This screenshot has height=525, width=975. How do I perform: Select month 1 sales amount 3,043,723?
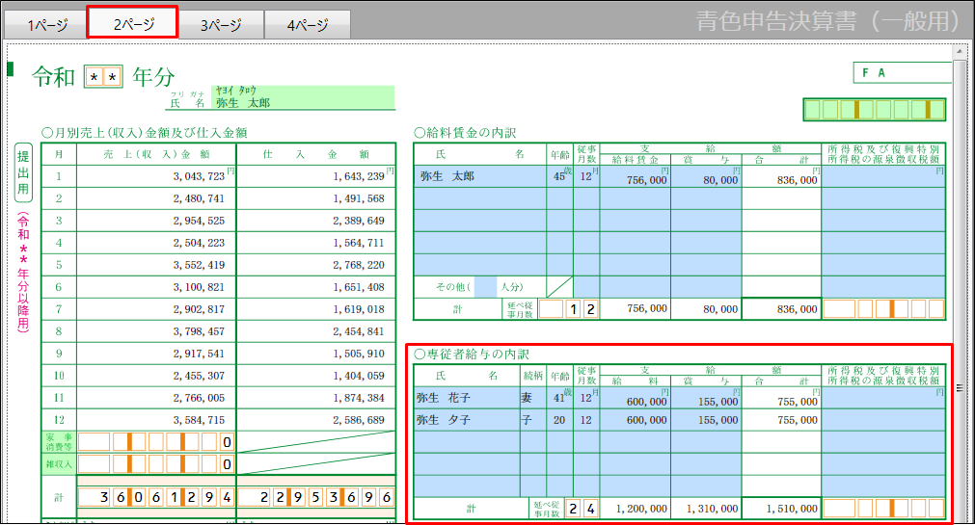[155, 176]
